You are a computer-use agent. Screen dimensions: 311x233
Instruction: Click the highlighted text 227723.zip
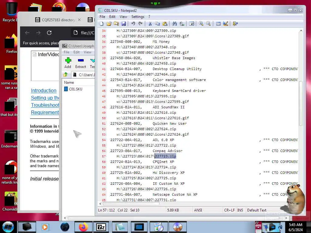pyautogui.click(x=166, y=156)
